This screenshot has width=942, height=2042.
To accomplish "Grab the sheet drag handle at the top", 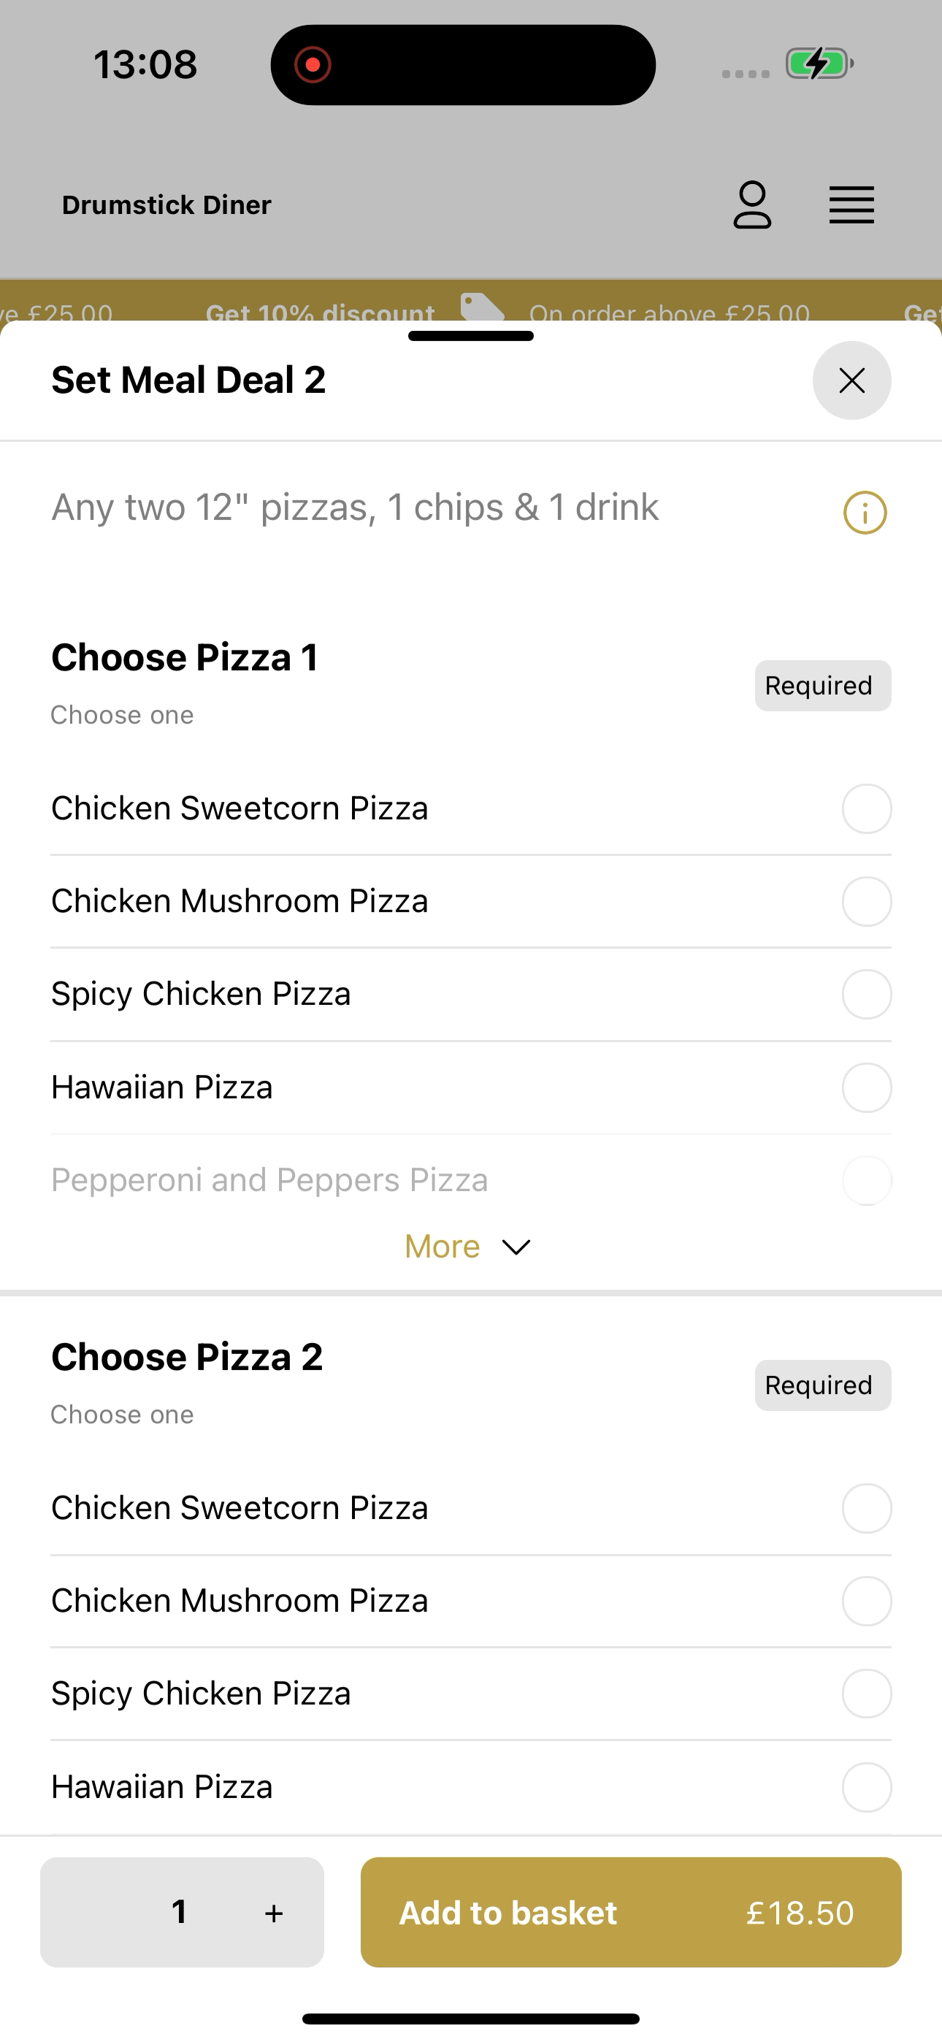I will 471,336.
